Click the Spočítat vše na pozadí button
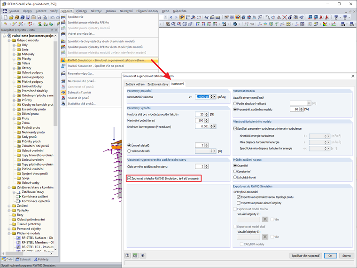Image resolution: width=357 pixels, height=268 pixels. click(305, 256)
